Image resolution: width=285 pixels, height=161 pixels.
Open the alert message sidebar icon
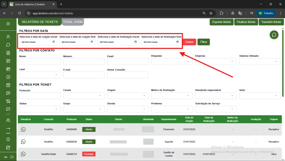tap(8, 109)
